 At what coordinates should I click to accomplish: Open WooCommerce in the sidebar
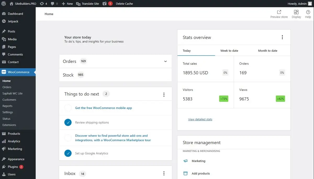click(18, 72)
